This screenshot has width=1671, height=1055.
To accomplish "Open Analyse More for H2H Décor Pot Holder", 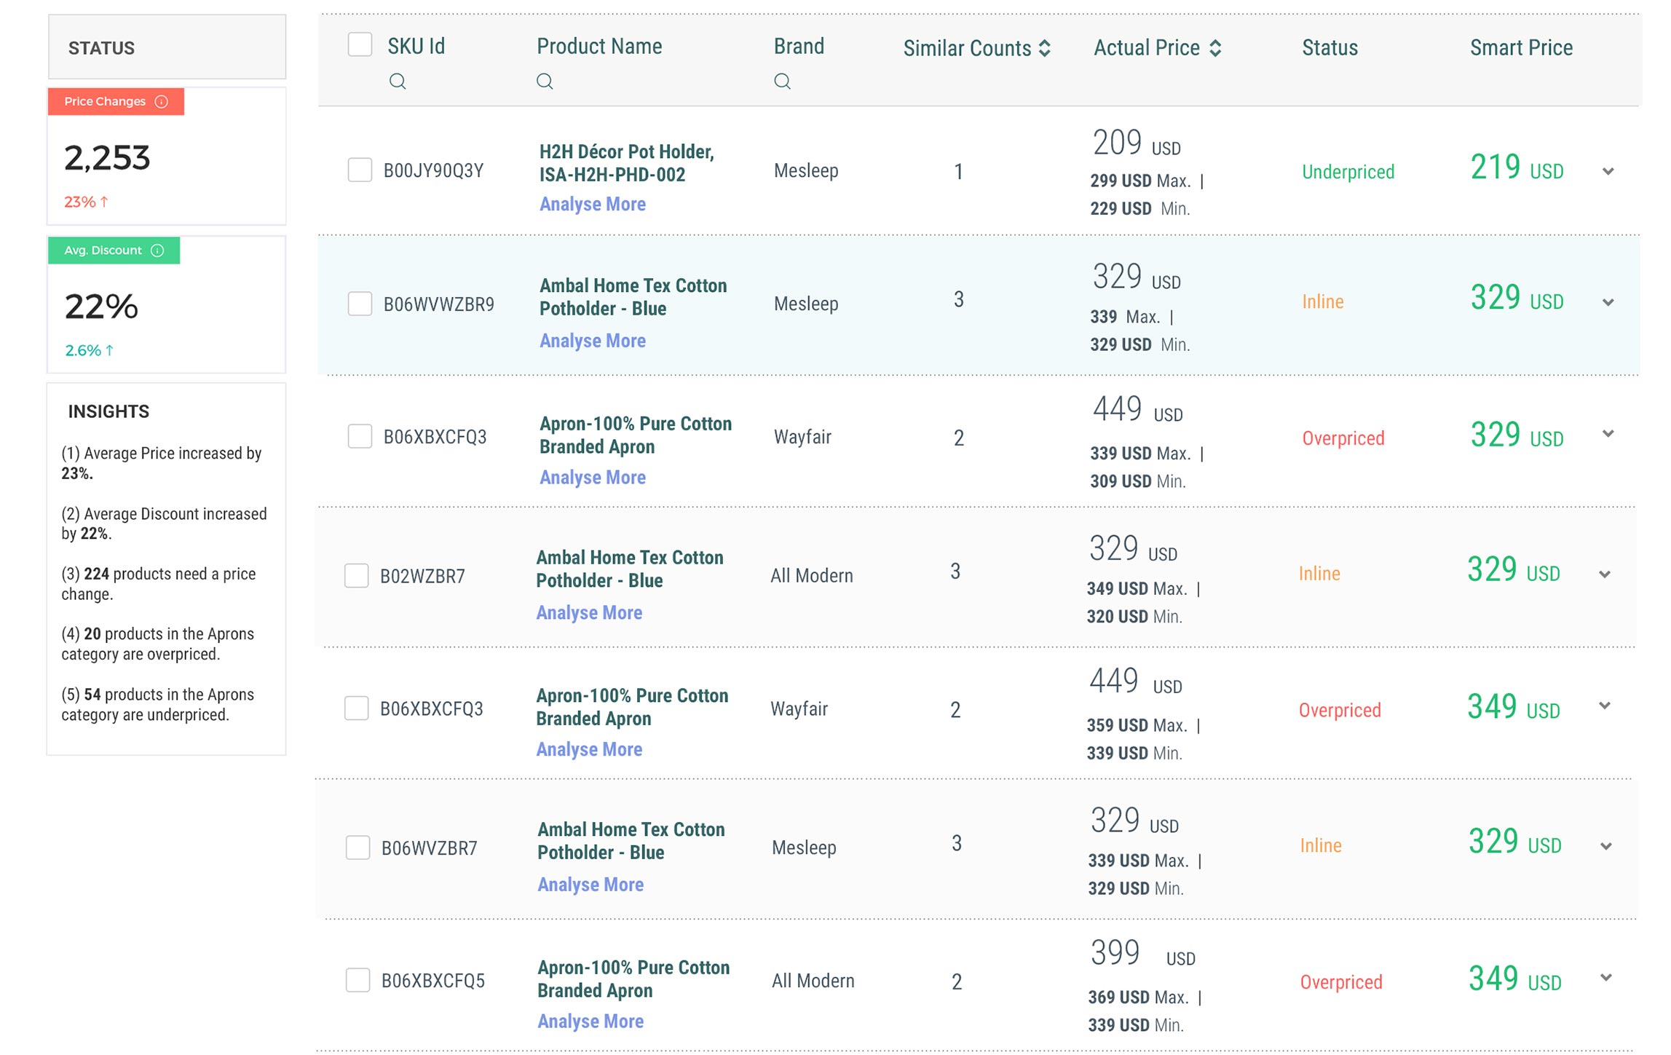I will (x=592, y=205).
